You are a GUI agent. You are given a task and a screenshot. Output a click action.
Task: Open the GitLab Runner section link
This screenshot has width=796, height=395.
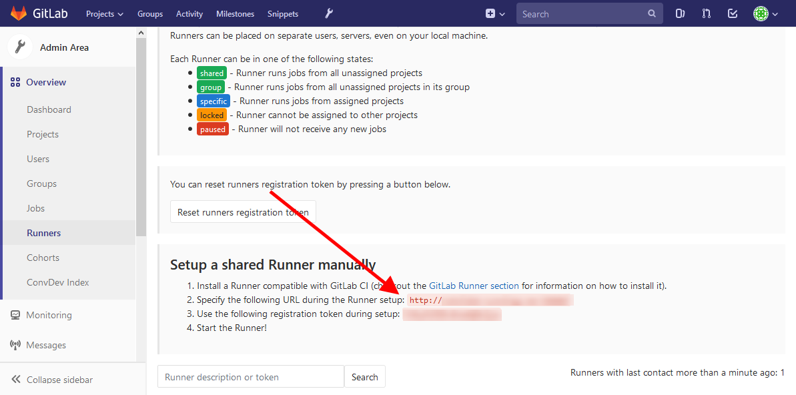click(x=474, y=285)
